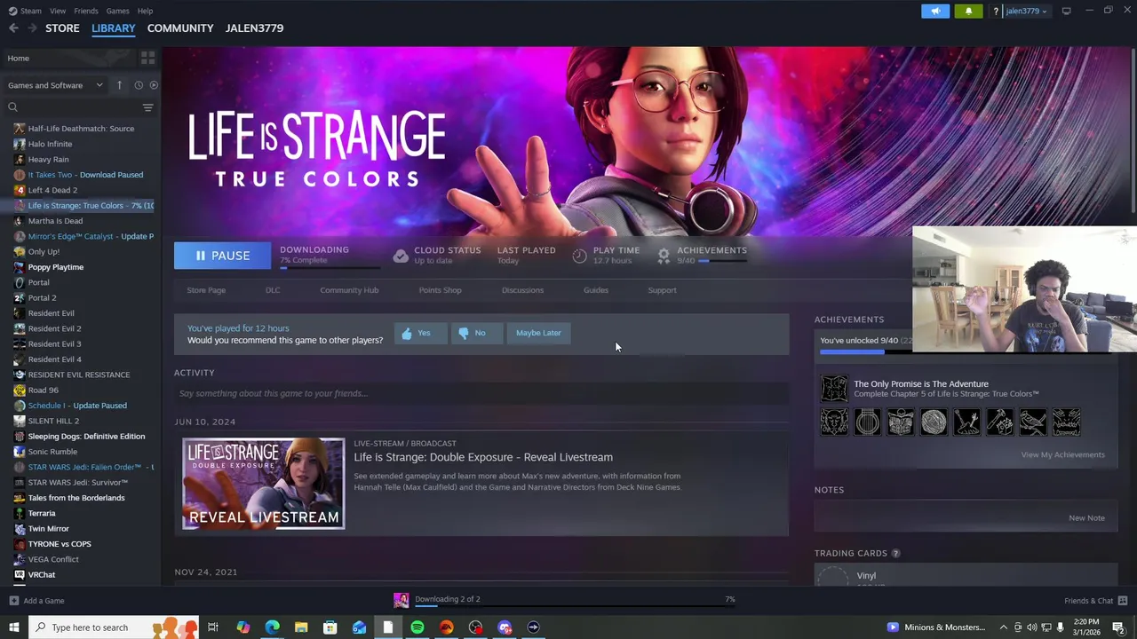The image size is (1137, 639).
Task: Click the Play Time clock icon
Action: (x=579, y=256)
